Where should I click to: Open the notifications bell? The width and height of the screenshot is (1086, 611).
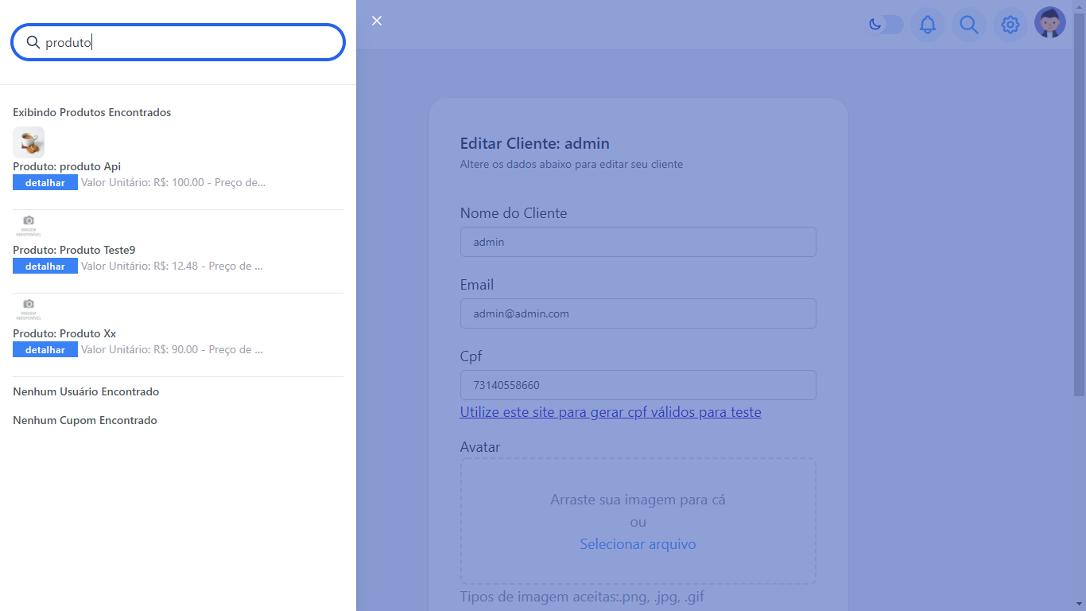point(928,25)
